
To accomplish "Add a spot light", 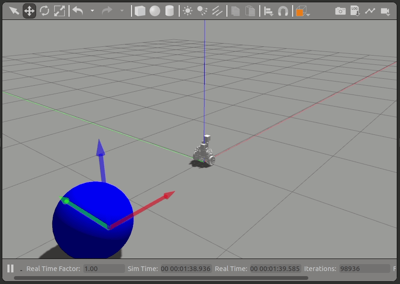I will point(203,11).
